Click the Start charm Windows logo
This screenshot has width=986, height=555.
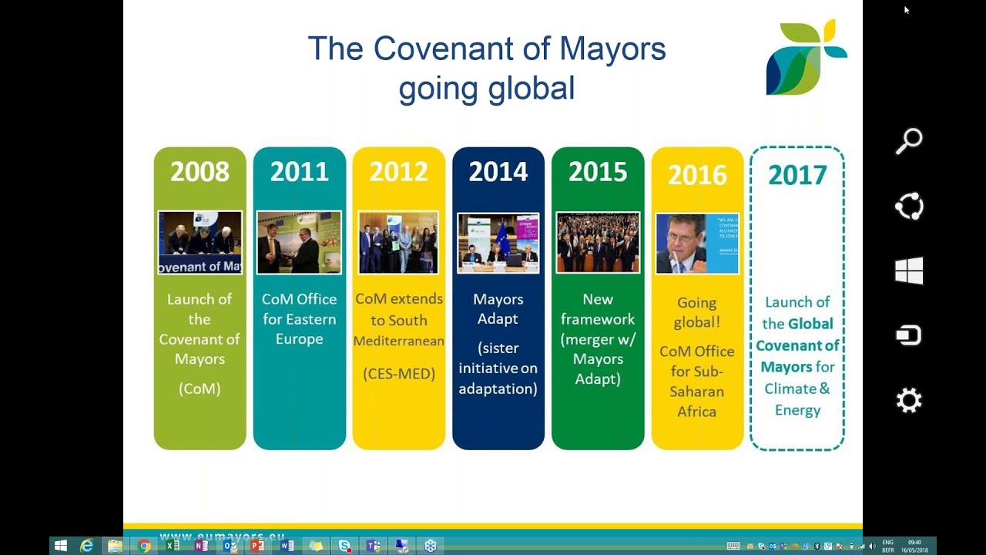click(909, 271)
